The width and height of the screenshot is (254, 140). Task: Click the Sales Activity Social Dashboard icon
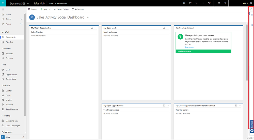(32, 17)
